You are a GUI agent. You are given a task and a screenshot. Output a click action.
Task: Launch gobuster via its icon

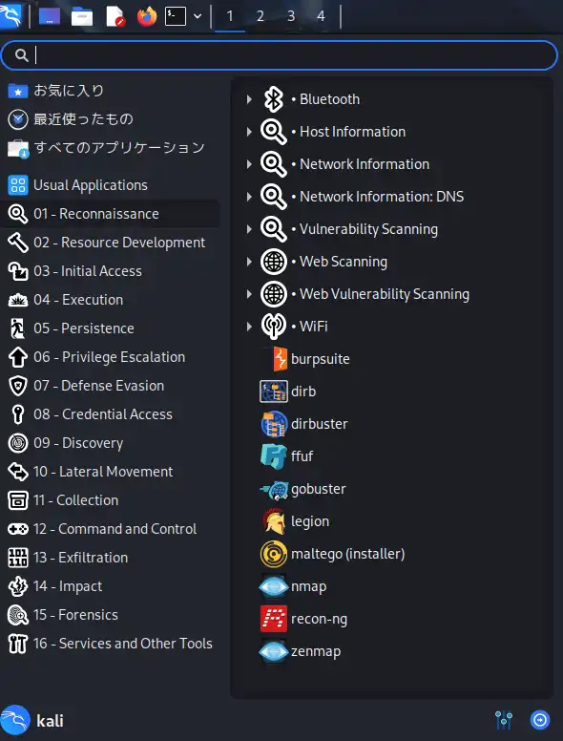(274, 490)
